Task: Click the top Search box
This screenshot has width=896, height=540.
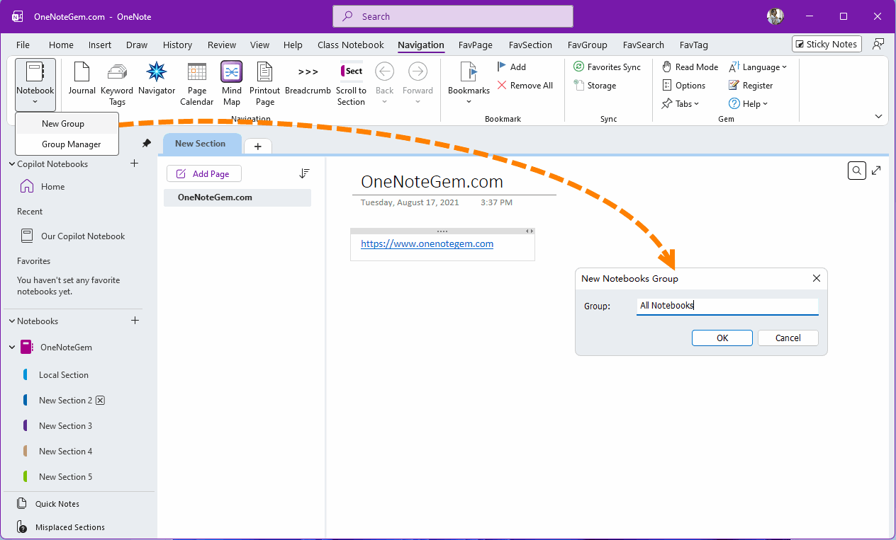Action: pos(453,16)
